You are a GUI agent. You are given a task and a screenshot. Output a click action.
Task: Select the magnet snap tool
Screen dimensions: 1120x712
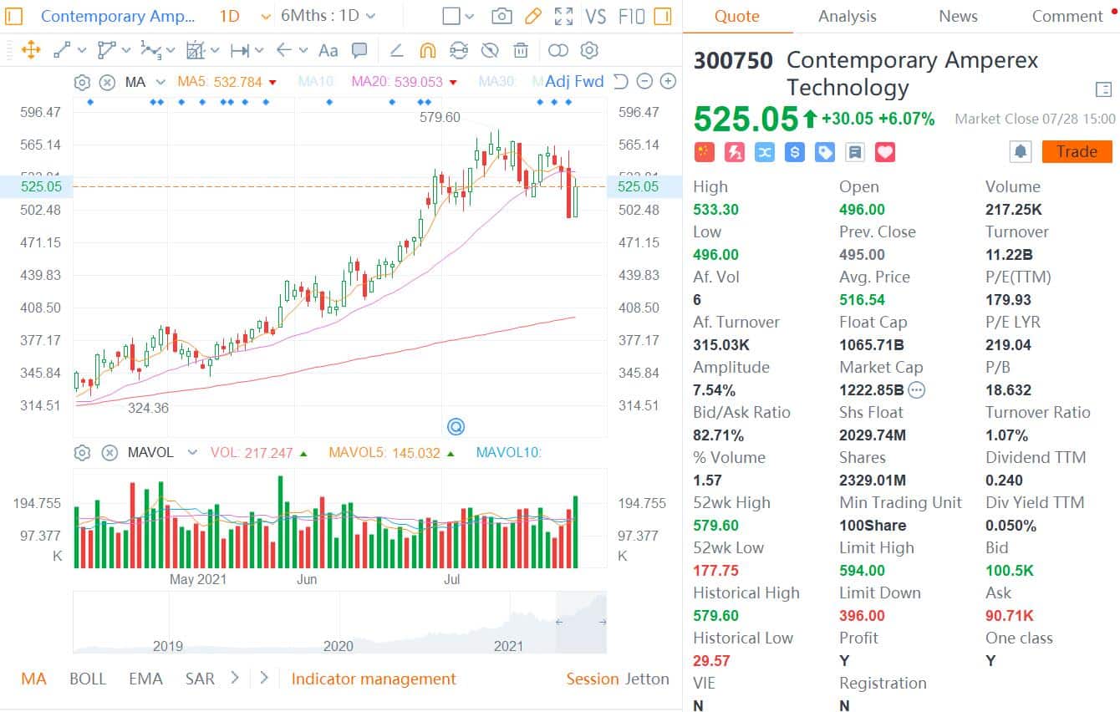[x=427, y=51]
